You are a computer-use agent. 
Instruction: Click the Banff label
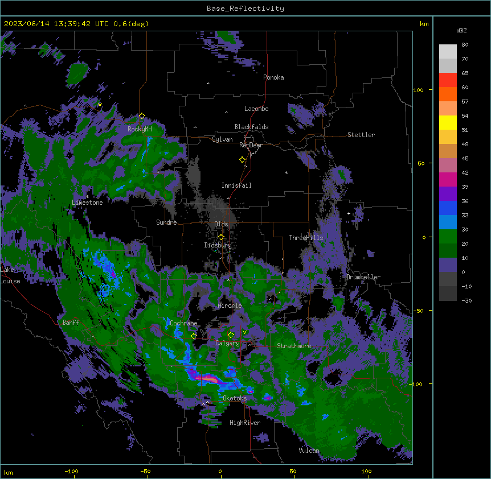click(71, 323)
